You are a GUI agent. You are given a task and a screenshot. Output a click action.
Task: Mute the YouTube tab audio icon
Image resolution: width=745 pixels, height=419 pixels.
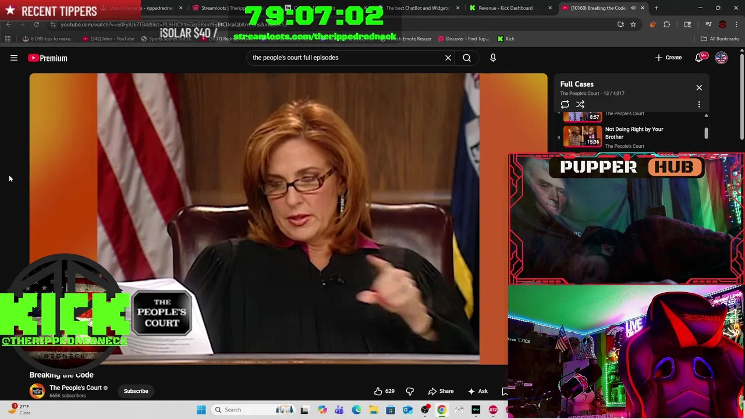[x=633, y=8]
